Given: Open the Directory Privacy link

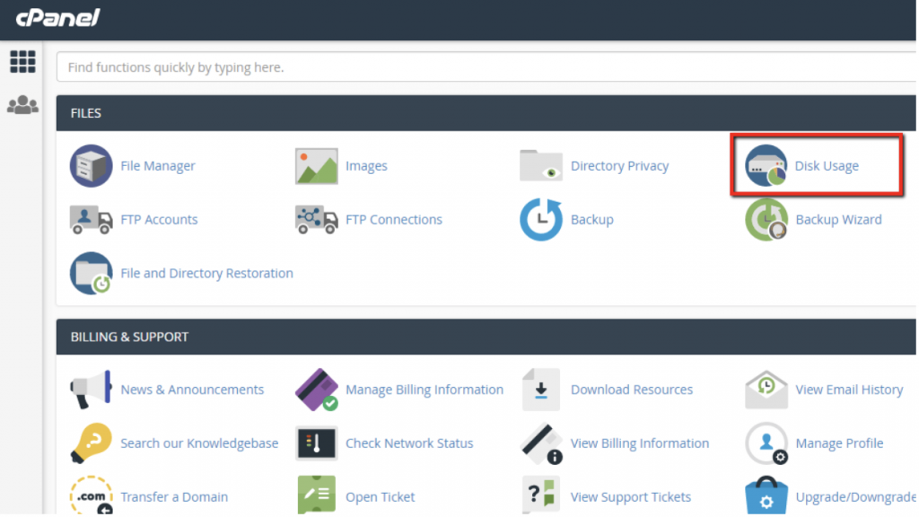Looking at the screenshot, I should pyautogui.click(x=619, y=166).
